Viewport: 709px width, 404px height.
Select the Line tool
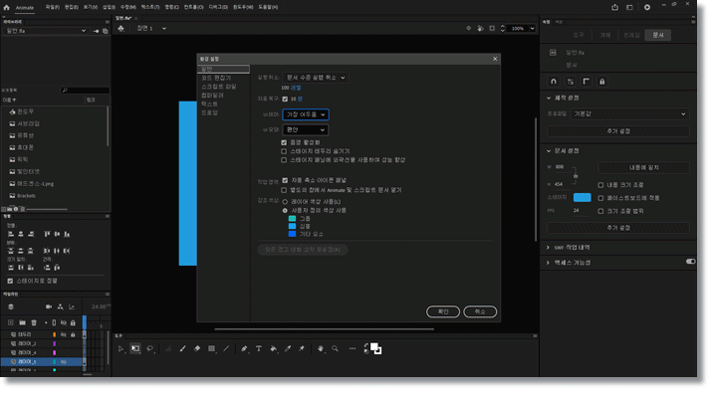[x=226, y=349]
